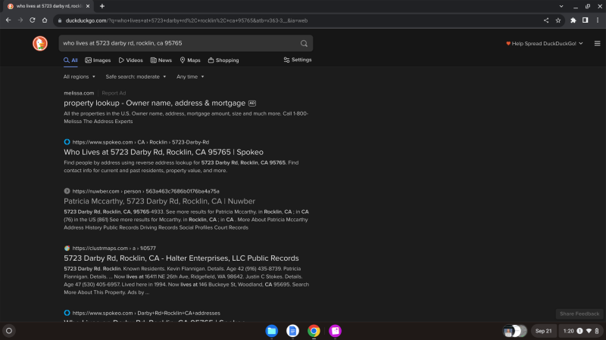The width and height of the screenshot is (606, 340).
Task: Expand the Any time filter dropdown
Action: tap(190, 77)
